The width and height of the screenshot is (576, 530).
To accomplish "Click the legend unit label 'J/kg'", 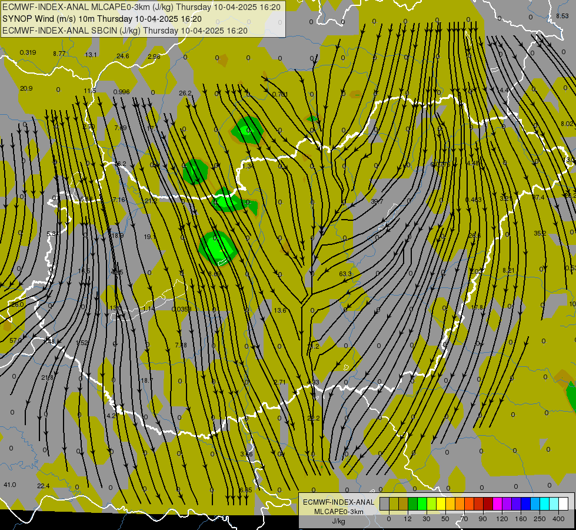I will pos(339,521).
